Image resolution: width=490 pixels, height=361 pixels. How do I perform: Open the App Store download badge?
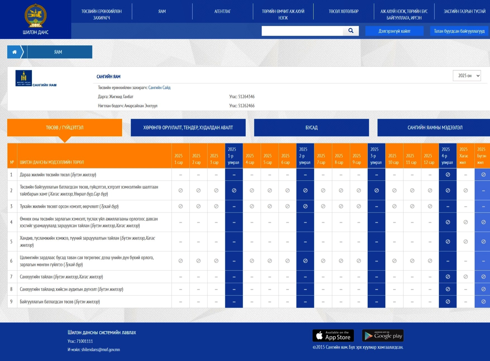point(333,336)
